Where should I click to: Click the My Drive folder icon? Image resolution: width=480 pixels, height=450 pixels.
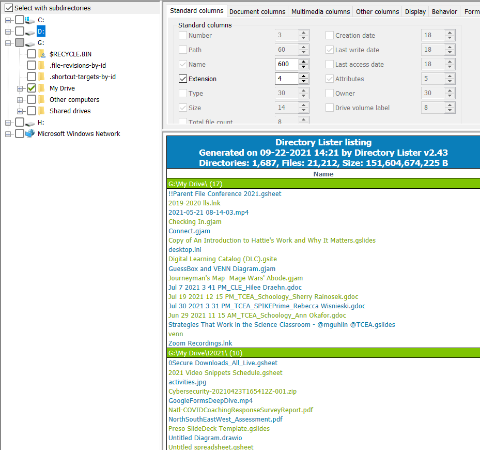[x=42, y=88]
